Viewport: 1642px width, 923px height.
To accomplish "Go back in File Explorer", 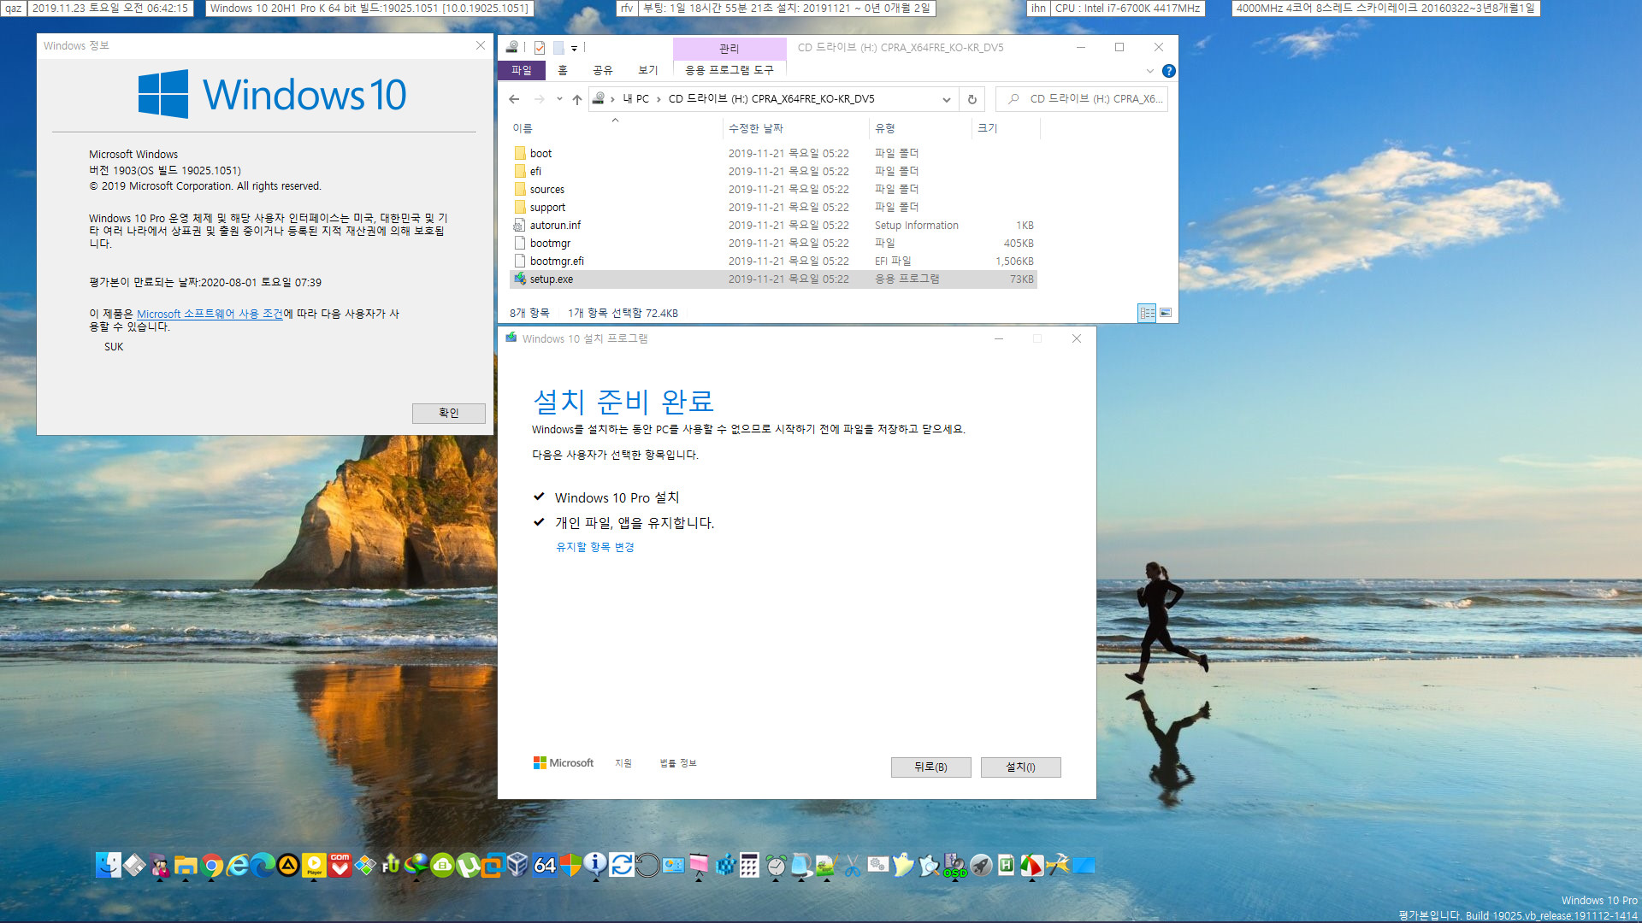I will pos(514,99).
